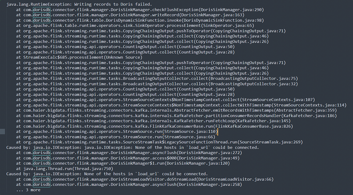Click highlighted dorisdb in first asyncFlush line
This screenshot has width=353, height=195.
pyautogui.click(x=42, y=153)
